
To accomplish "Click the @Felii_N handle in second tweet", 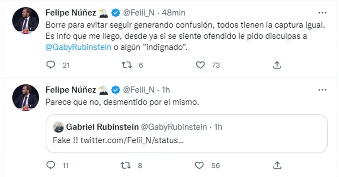I will tap(138, 90).
